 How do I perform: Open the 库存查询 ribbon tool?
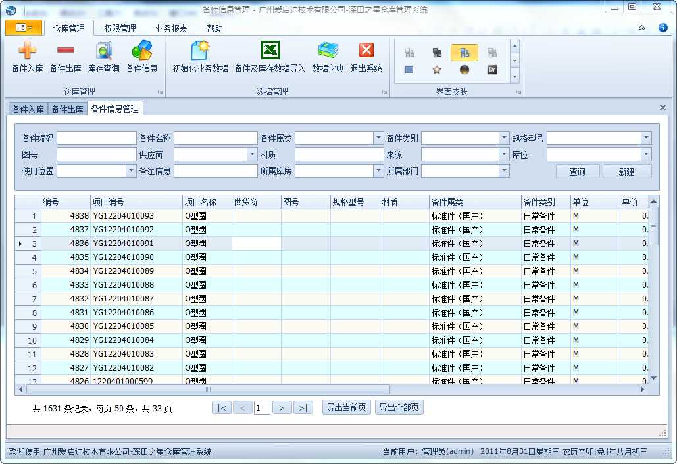click(104, 57)
